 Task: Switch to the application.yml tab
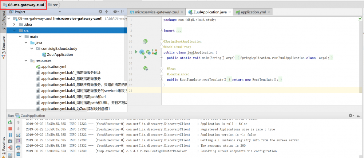point(253,12)
